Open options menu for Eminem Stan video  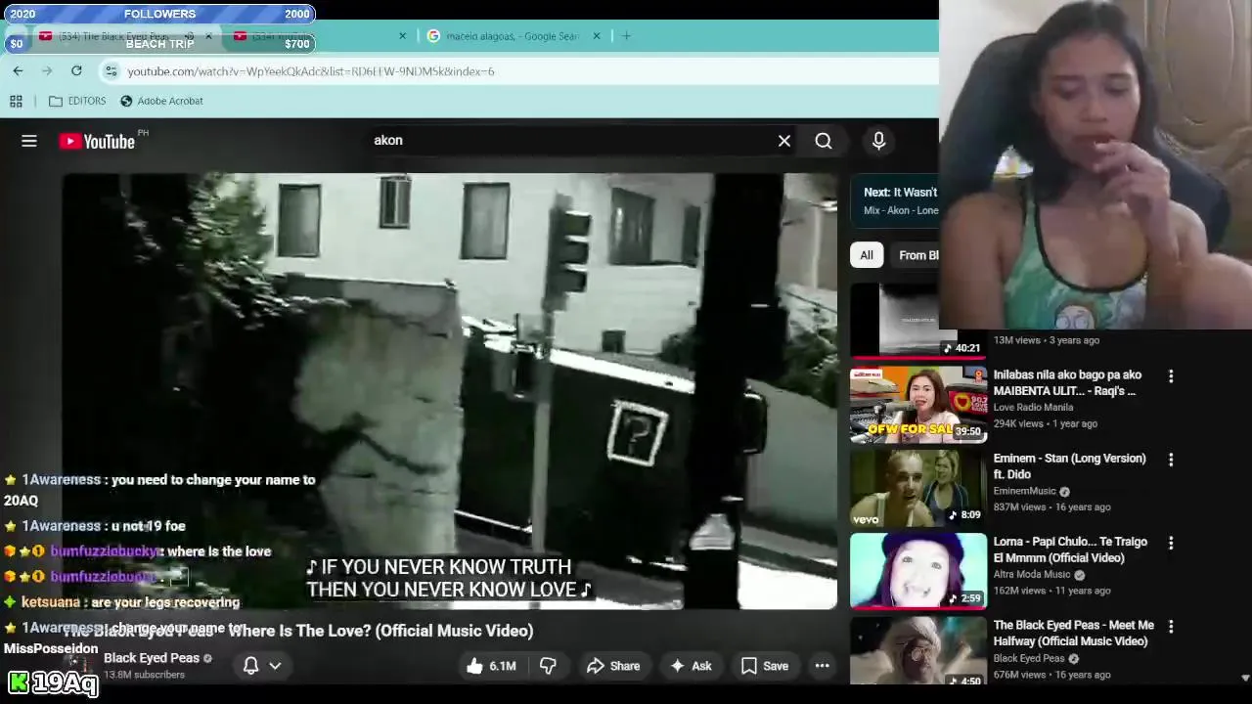click(1171, 460)
